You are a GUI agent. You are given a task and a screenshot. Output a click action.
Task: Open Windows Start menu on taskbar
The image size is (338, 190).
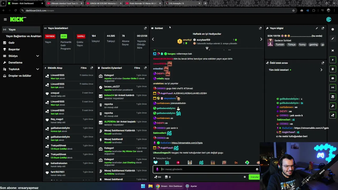(x=143, y=186)
